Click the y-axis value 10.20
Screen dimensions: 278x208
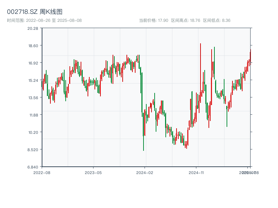pos(33,132)
